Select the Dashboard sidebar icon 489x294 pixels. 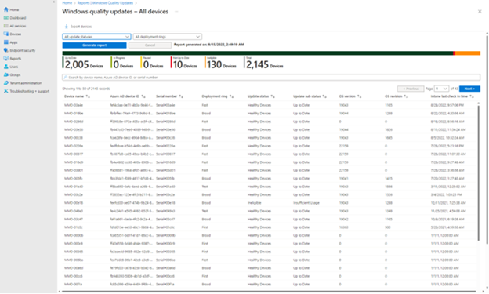coord(6,18)
